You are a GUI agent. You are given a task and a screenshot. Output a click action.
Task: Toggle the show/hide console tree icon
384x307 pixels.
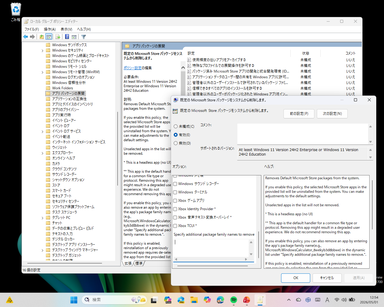(49, 37)
